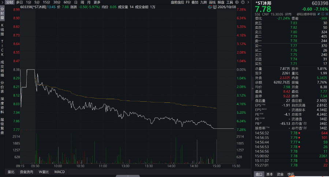Select the 1分 period tab
329x177 pixels.
tap(29, 2)
